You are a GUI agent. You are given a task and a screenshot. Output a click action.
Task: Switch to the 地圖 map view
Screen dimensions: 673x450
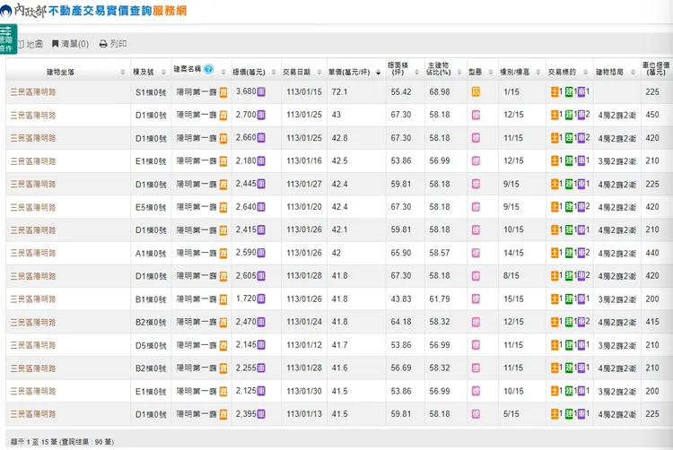tap(31, 44)
